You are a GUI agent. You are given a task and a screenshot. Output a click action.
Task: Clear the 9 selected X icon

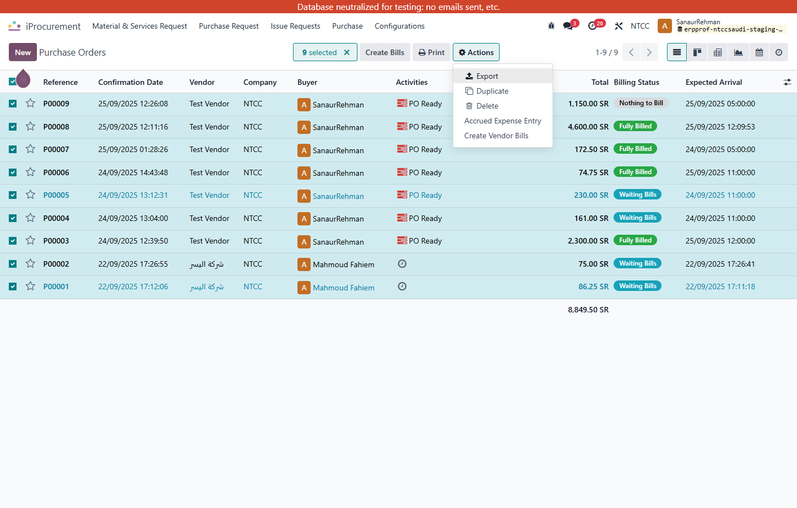[347, 52]
